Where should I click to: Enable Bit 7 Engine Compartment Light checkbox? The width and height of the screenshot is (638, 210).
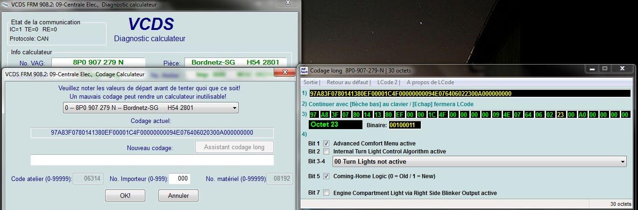(326, 193)
